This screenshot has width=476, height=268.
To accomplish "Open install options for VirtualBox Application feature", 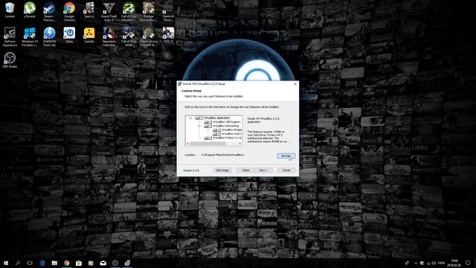I will click(199, 118).
